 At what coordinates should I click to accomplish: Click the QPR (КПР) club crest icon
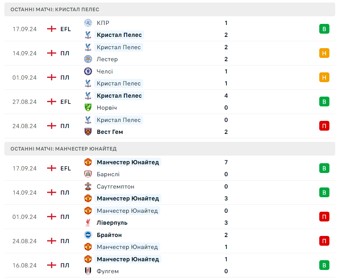[x=88, y=23]
